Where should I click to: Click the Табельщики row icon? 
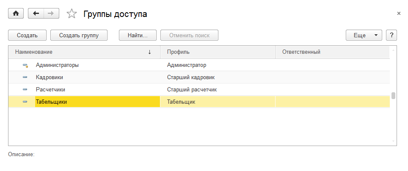point(25,102)
